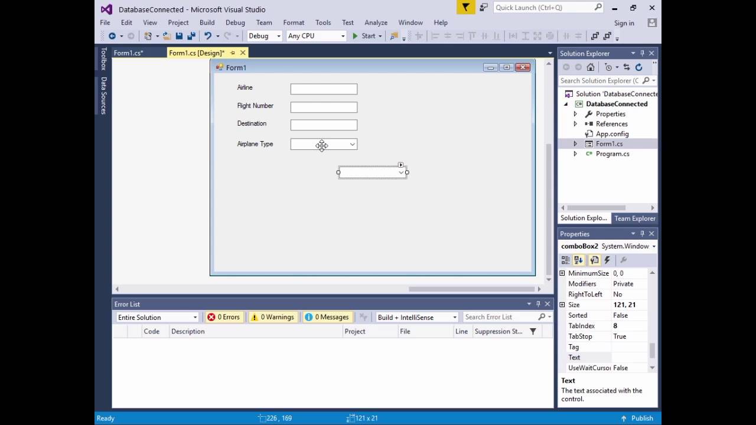Screen dimensions: 756x425
Task: Click the Alphabetical sort icon in Properties
Action: tap(579, 260)
